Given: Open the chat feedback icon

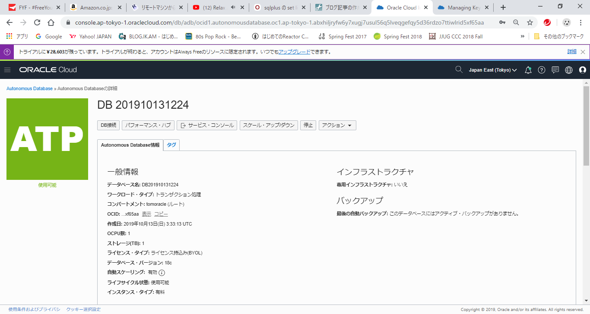Looking at the screenshot, I should pyautogui.click(x=555, y=70).
